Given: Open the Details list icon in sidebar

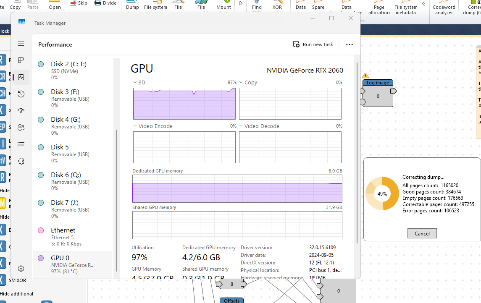Looking at the screenshot, I should pos(21,144).
